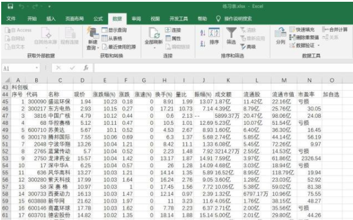Screen dimensions: 353x220
Task: Click sort ascending A-Z icon
Action: (202, 33)
